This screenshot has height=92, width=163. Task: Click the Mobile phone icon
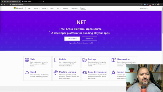coord(56,60)
